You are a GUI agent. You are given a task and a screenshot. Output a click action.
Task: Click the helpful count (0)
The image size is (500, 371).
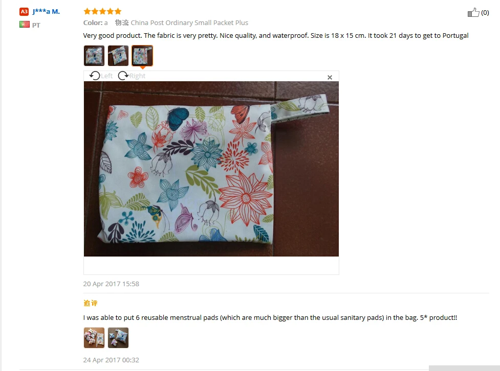[485, 13]
